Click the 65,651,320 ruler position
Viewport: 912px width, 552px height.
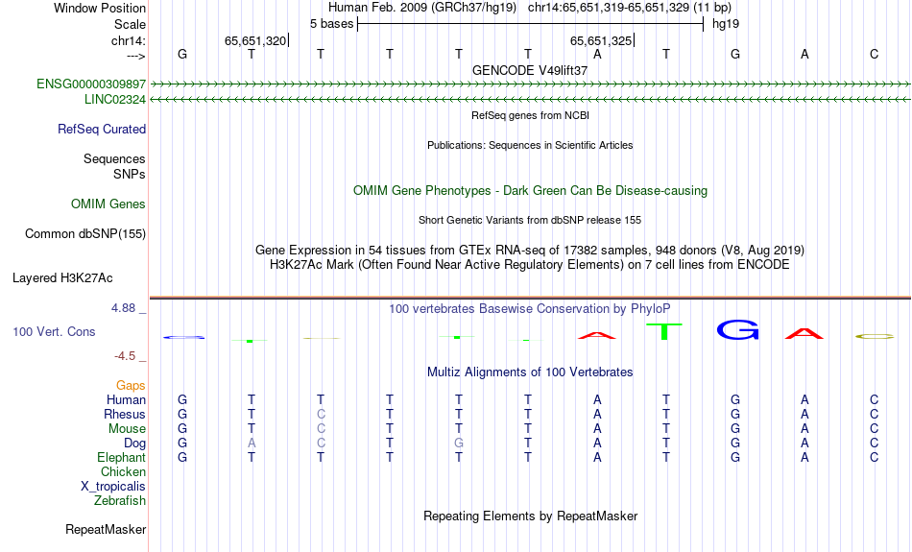[255, 40]
